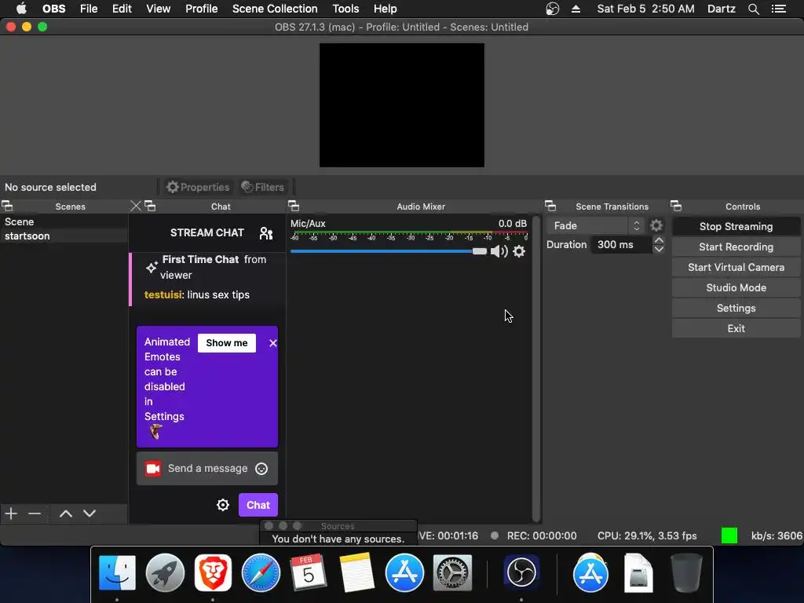Open the Profile menu
The height and width of the screenshot is (603, 804).
click(x=202, y=9)
